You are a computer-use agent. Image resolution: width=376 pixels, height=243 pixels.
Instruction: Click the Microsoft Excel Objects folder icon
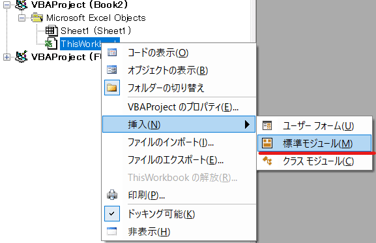pyautogui.click(x=37, y=18)
